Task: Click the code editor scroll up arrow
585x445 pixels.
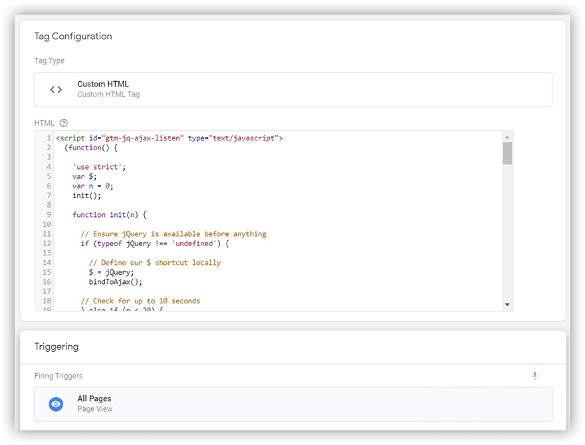Action: coord(507,136)
